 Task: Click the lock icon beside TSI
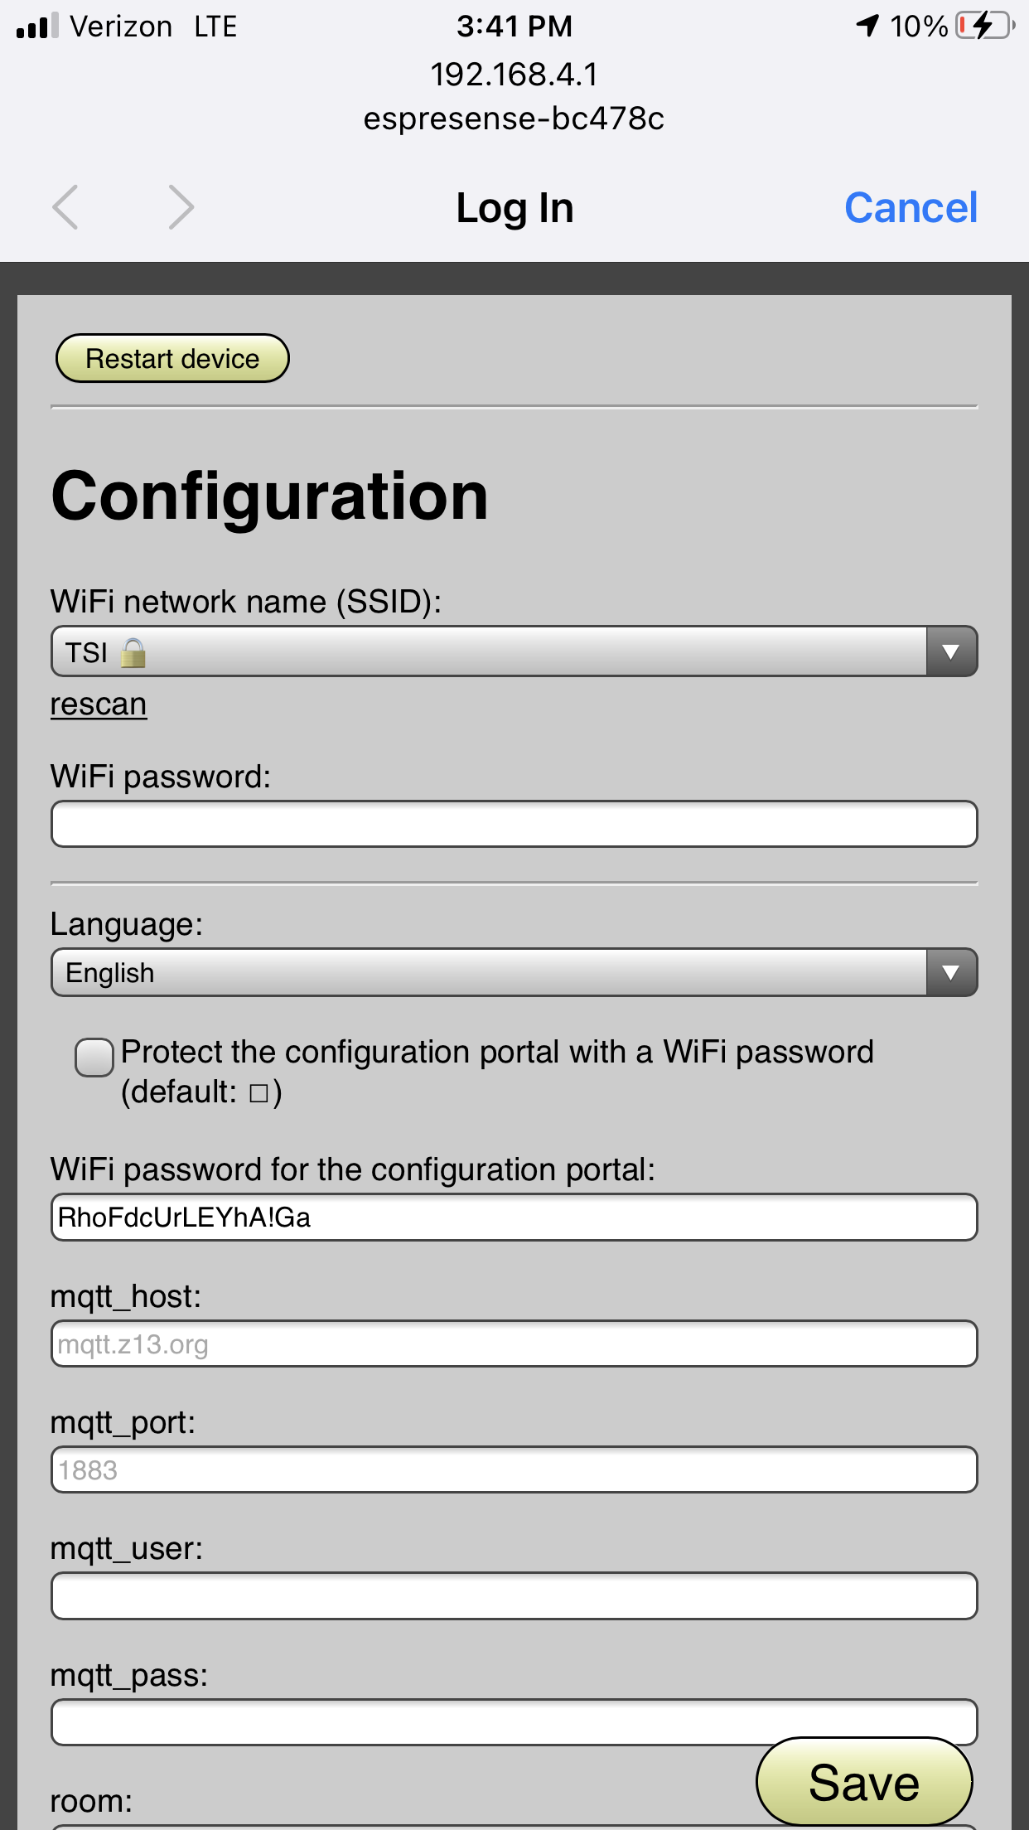point(133,653)
